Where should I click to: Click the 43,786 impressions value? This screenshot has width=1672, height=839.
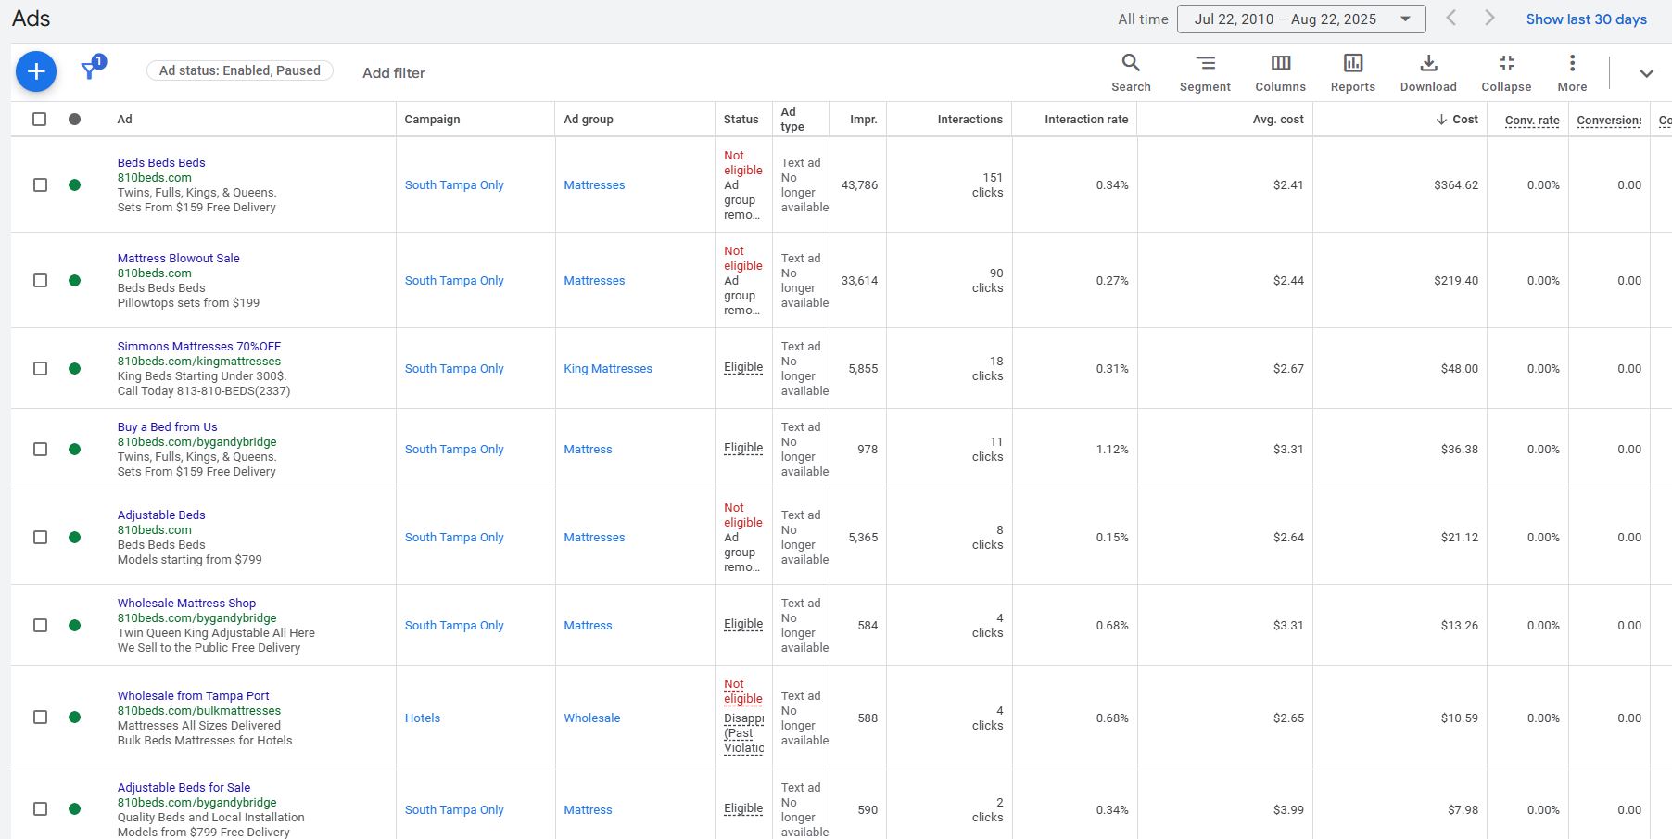point(859,184)
